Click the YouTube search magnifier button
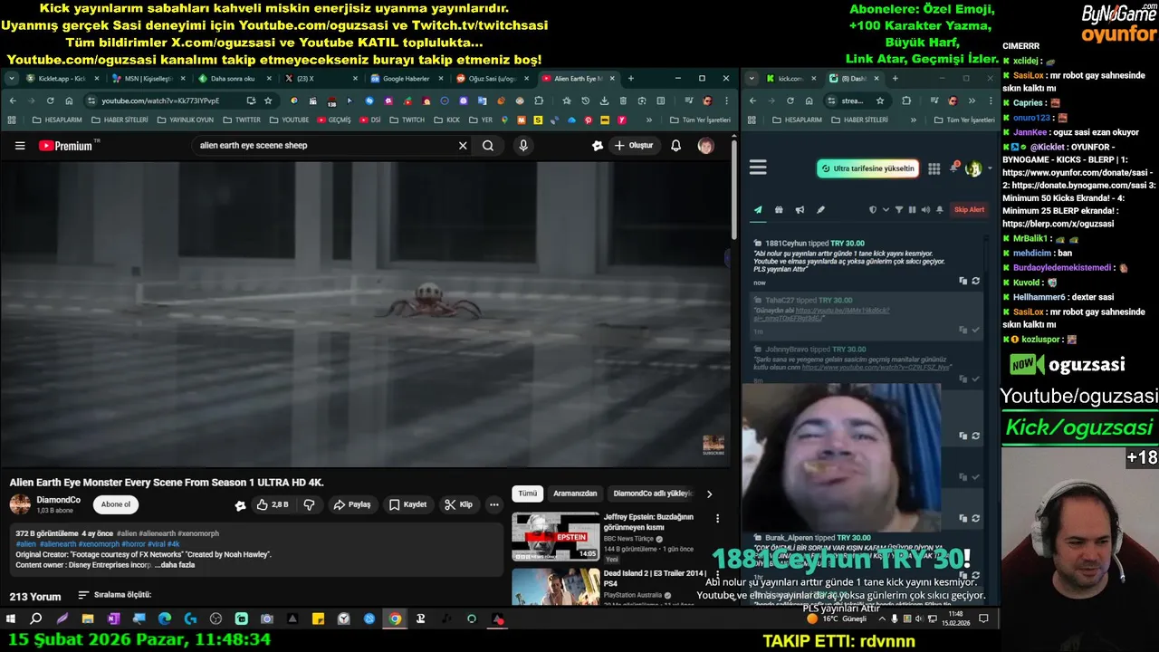The image size is (1159, 652). coord(488,146)
